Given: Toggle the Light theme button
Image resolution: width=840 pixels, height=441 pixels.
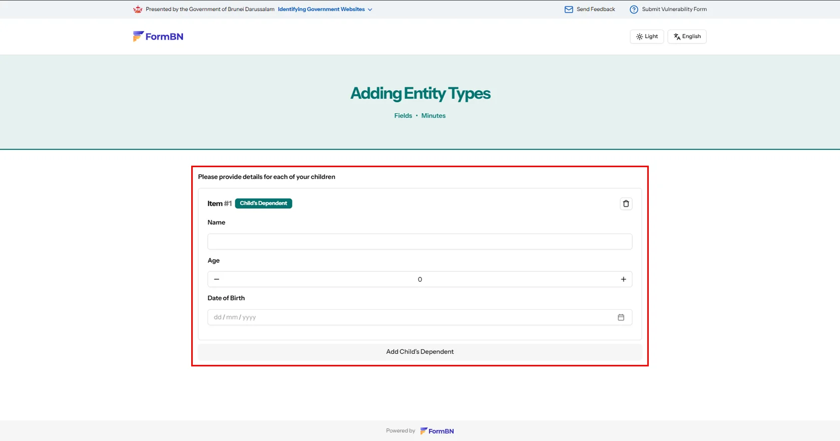Looking at the screenshot, I should pyautogui.click(x=647, y=37).
